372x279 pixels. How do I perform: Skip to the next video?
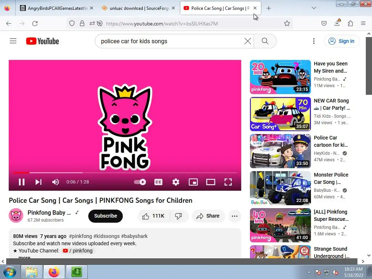point(39,182)
